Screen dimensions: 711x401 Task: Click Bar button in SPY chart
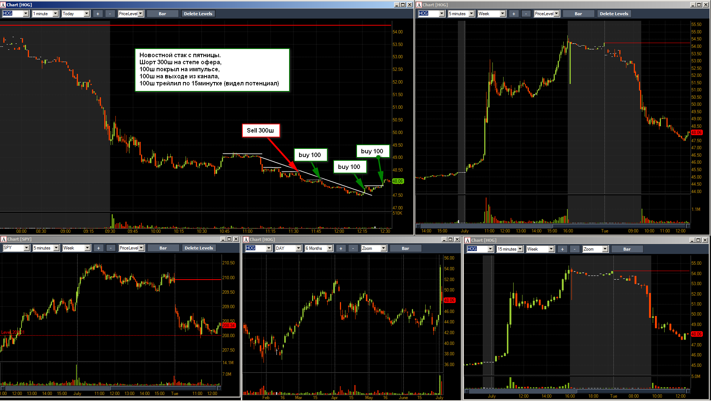(x=163, y=248)
